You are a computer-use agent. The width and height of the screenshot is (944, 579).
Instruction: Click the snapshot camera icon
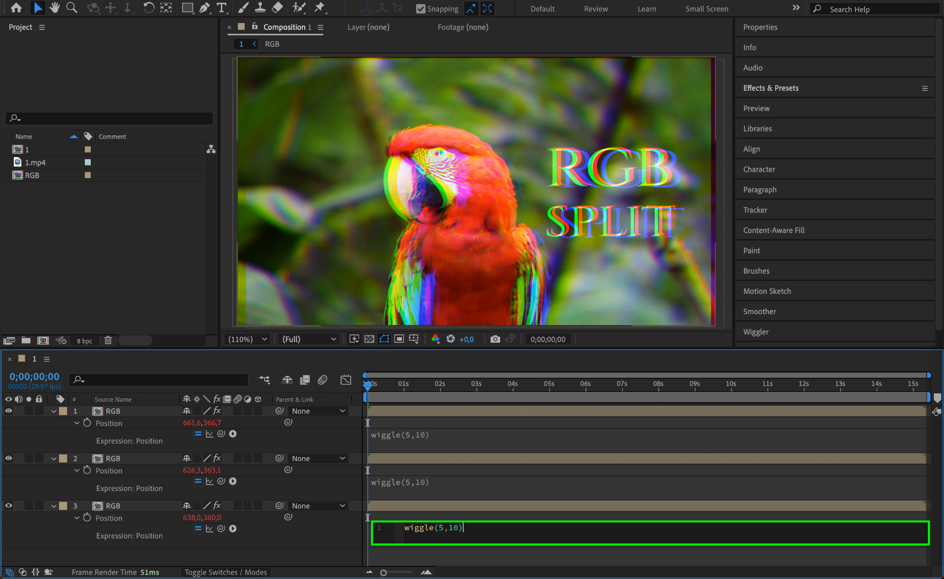click(x=495, y=339)
